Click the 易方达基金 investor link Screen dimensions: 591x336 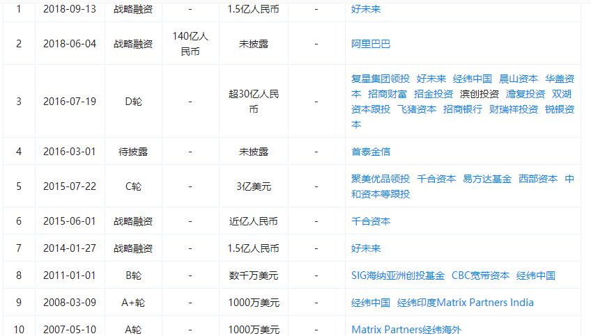click(x=487, y=179)
